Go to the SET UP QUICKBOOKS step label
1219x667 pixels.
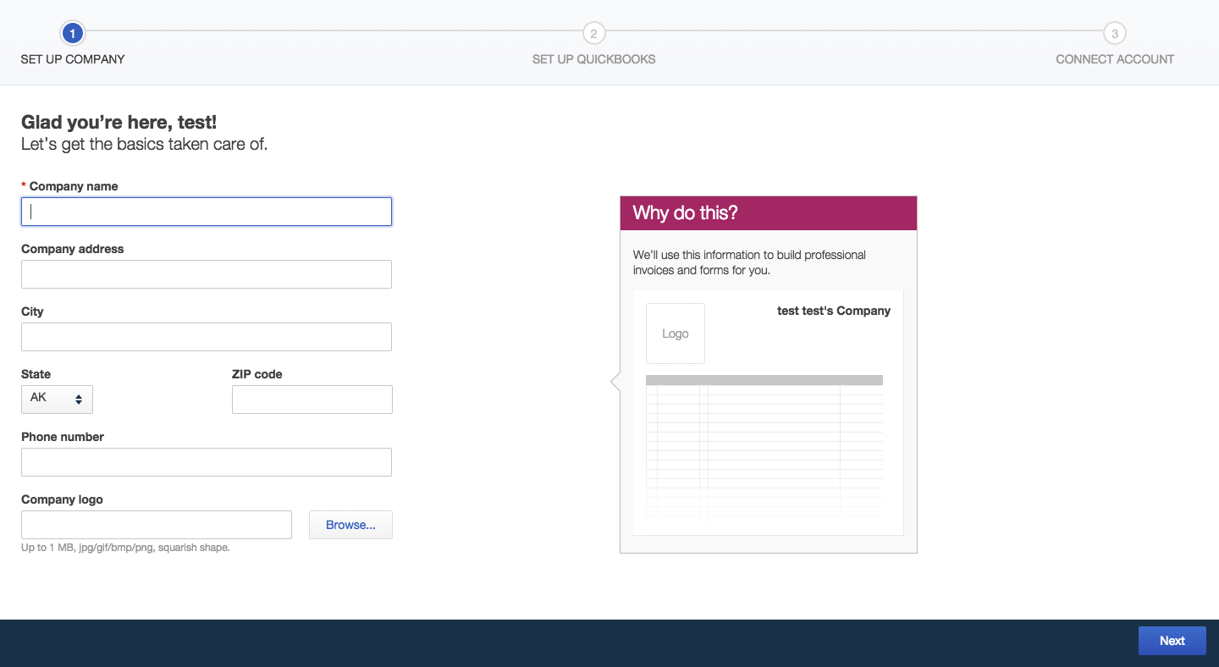tap(593, 59)
